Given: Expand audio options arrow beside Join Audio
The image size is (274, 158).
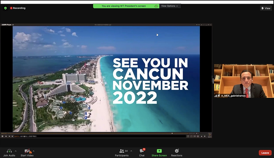Looking at the screenshot, I should (x=16, y=151).
